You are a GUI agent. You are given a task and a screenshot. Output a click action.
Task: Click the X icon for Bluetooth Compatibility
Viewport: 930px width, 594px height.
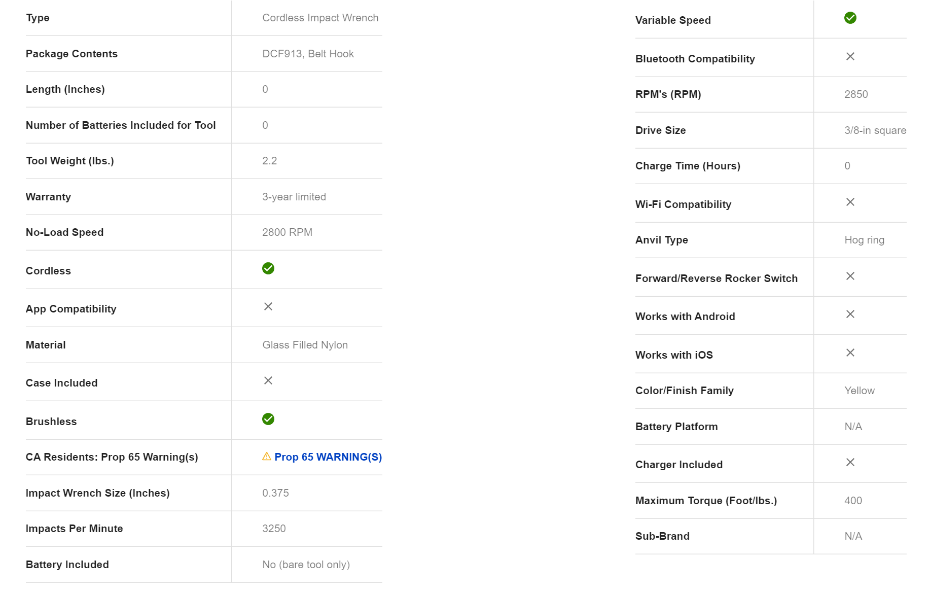tap(850, 56)
